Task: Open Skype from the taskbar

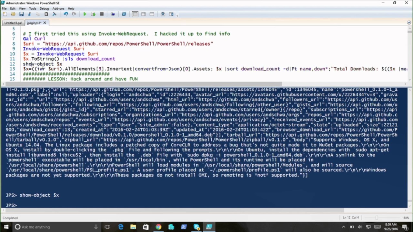Action: (196, 227)
